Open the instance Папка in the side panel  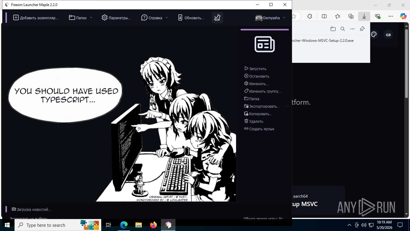[252, 99]
